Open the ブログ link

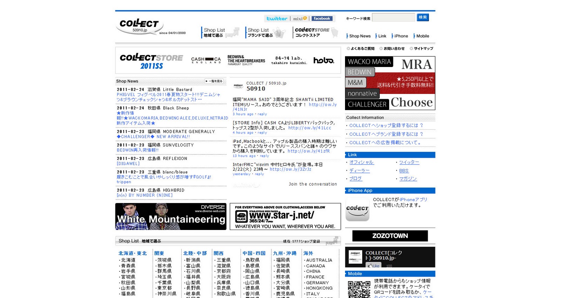pos(356,179)
